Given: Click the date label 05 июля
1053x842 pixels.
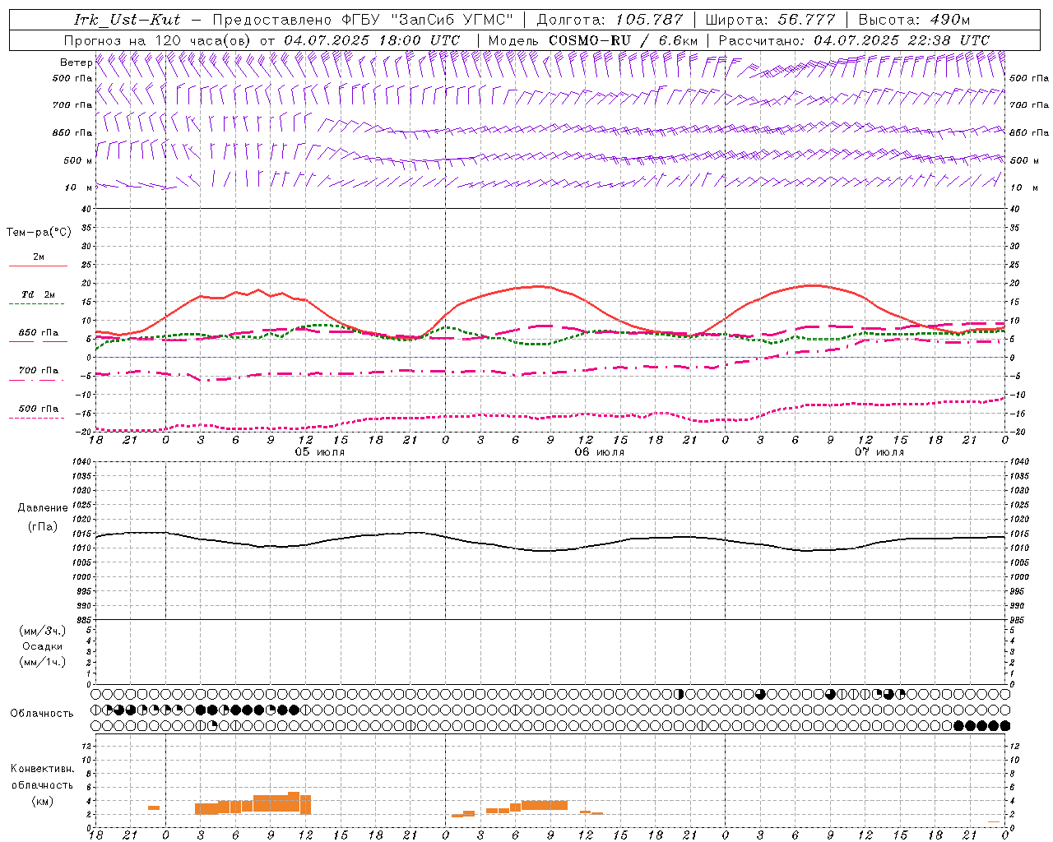Looking at the screenshot, I should click(320, 452).
